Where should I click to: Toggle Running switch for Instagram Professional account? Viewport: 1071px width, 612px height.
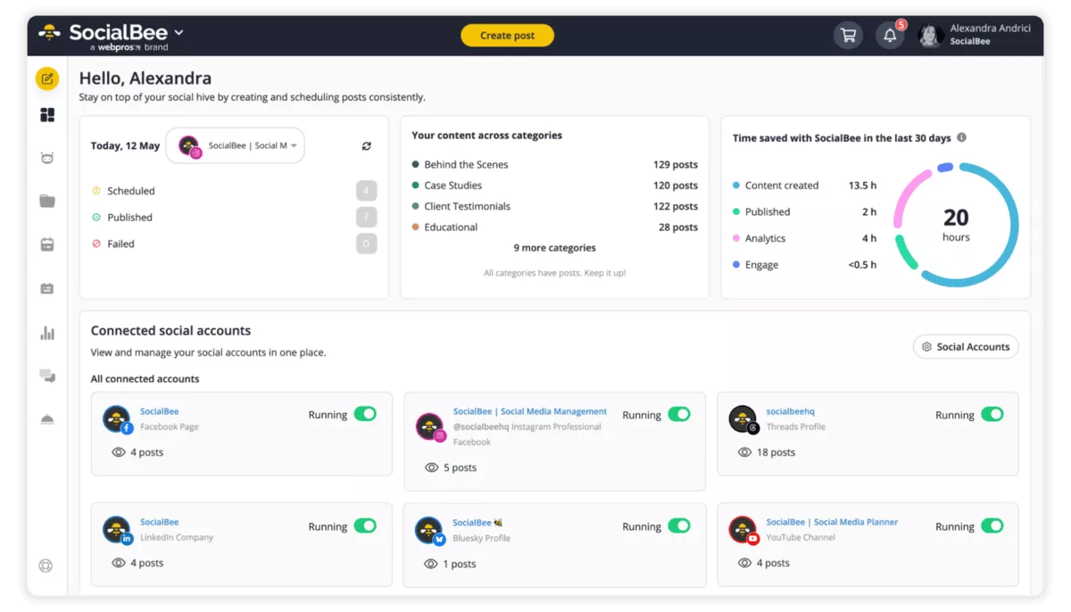[x=679, y=414]
